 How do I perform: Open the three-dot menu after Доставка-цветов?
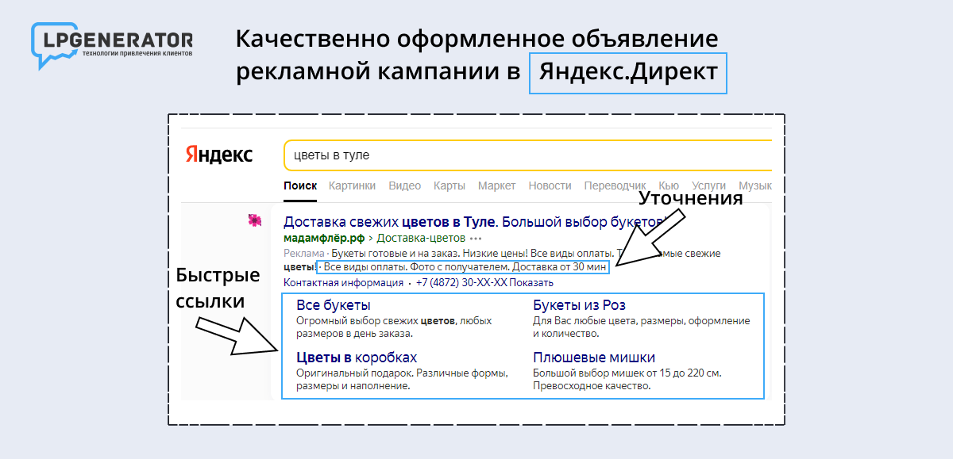point(476,238)
